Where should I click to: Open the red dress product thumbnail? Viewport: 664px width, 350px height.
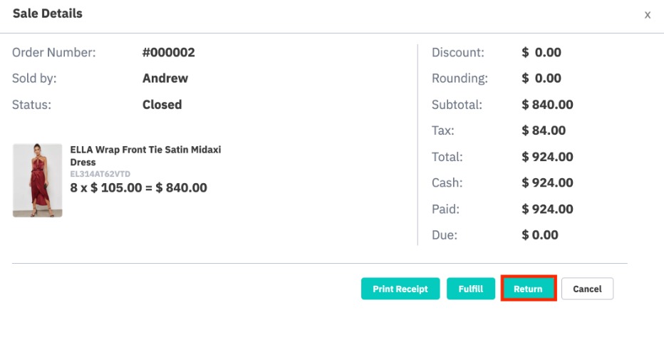(x=37, y=180)
